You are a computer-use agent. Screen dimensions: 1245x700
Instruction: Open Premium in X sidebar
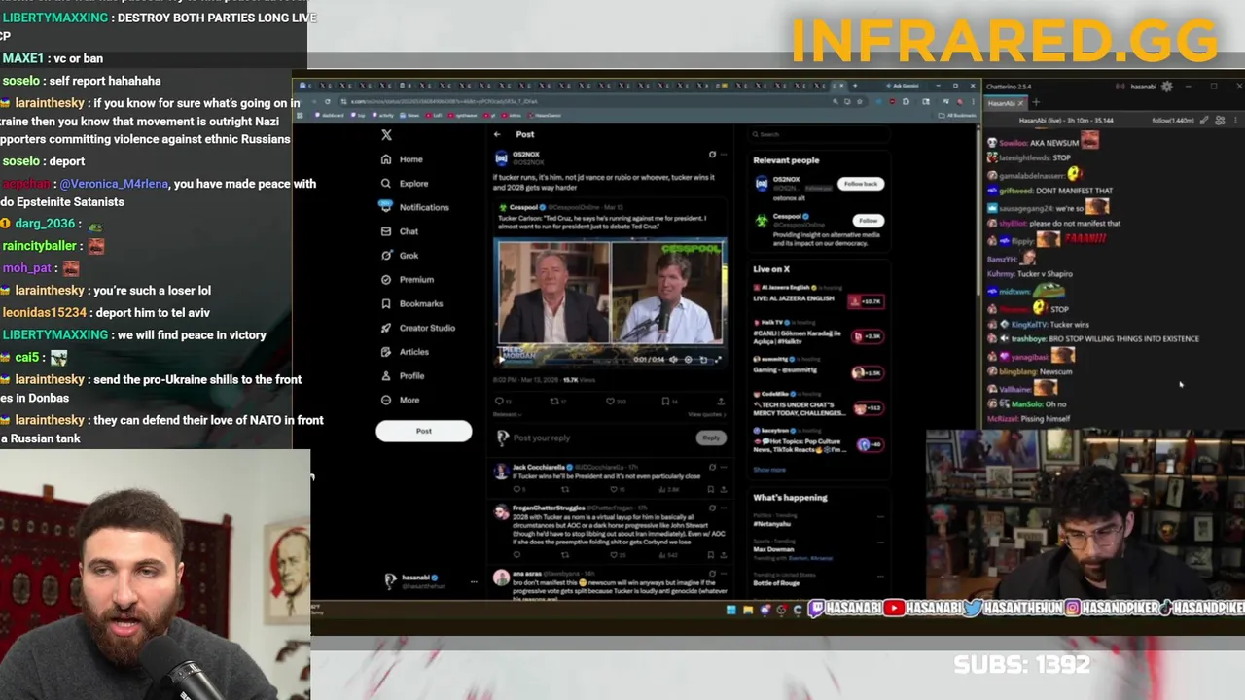click(x=408, y=279)
